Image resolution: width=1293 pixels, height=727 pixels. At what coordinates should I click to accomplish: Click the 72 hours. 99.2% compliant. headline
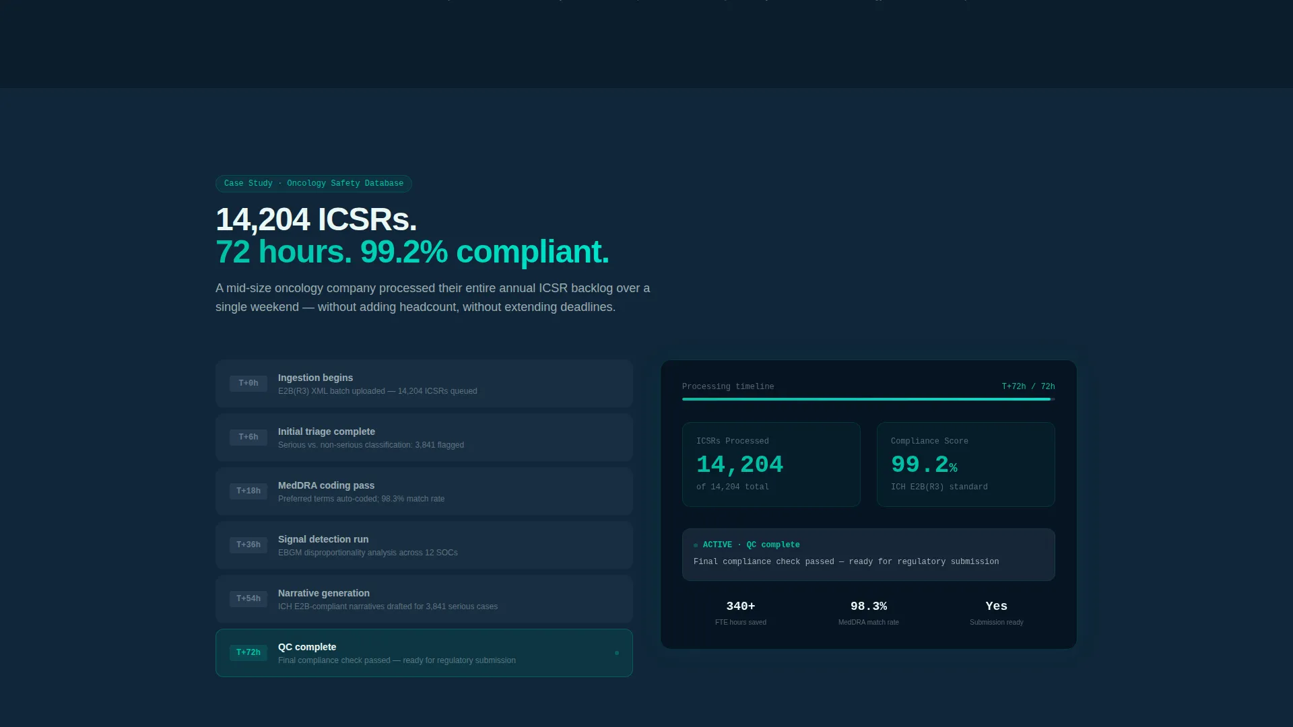click(412, 252)
